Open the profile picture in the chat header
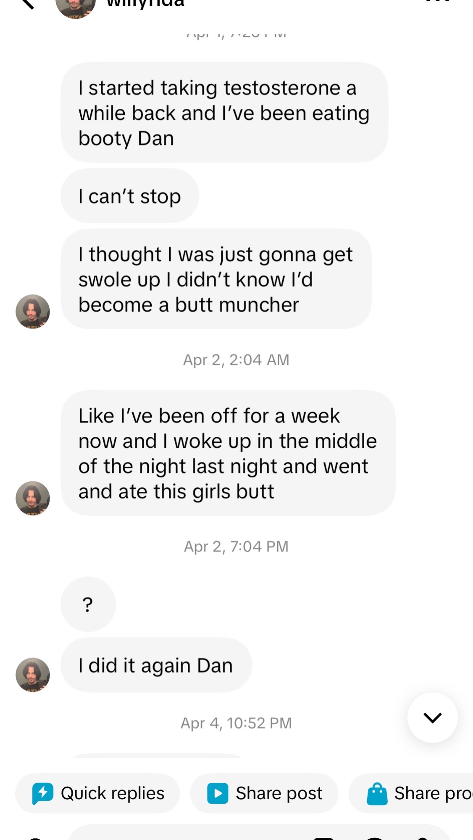This screenshot has height=840, width=473. click(x=76, y=7)
